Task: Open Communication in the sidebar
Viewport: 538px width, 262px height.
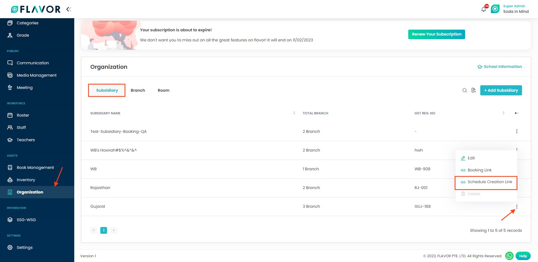Action: coord(33,63)
